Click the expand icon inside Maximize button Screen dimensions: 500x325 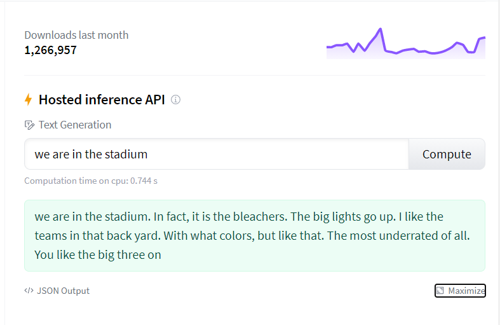(440, 291)
